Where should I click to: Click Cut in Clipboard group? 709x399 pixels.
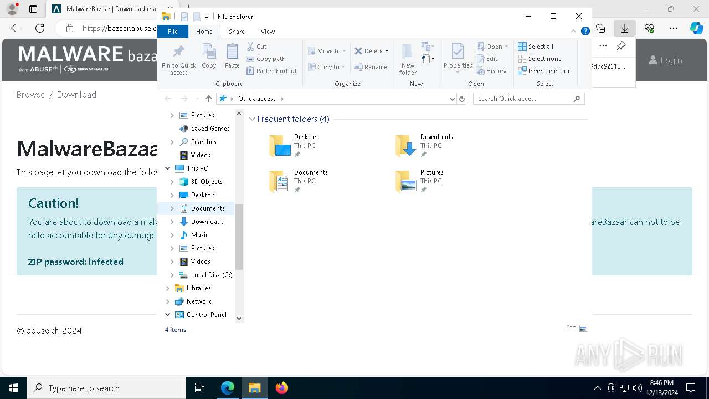click(256, 47)
